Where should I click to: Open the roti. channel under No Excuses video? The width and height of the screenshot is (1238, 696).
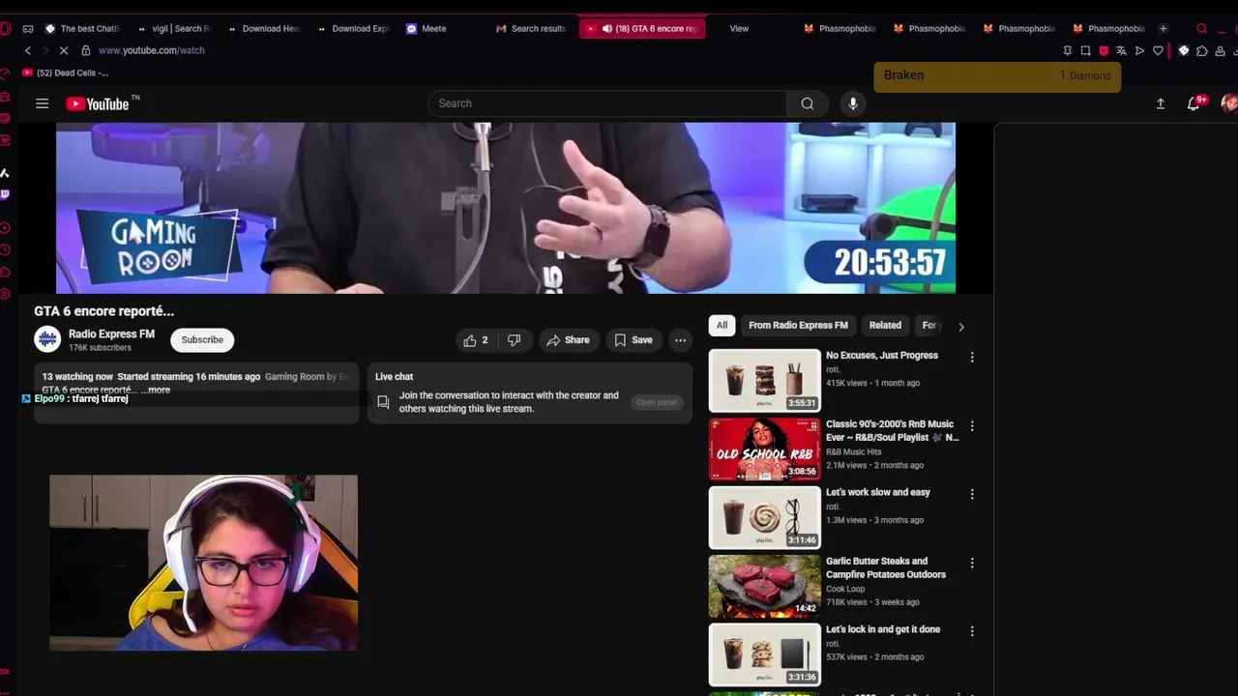click(x=833, y=369)
